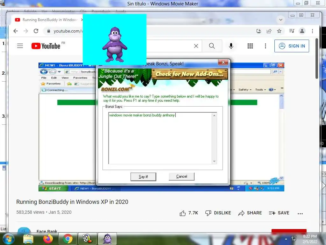Click the SIGN IN button
The height and width of the screenshot is (245, 326).
click(x=292, y=46)
